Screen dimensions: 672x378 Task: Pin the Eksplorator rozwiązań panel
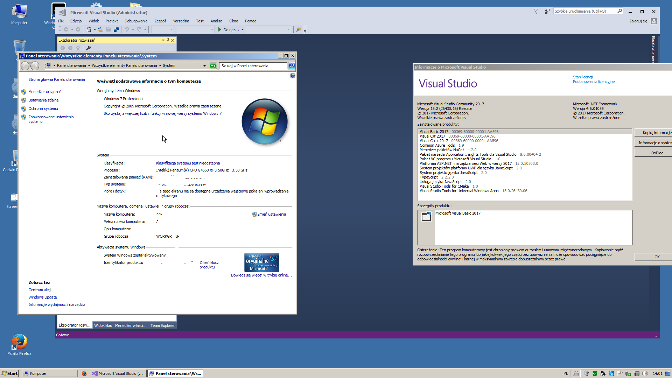pos(168,40)
